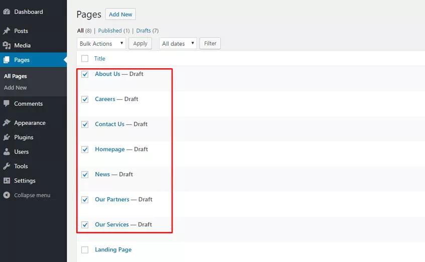This screenshot has height=262, width=425.
Task: Open the Landing Page link
Action: point(113,249)
